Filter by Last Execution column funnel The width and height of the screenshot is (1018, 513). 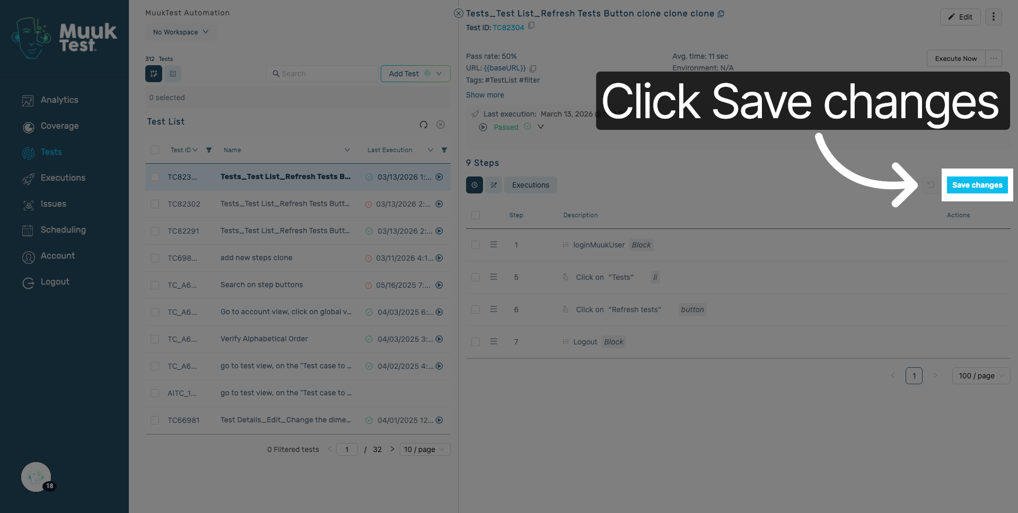(444, 150)
